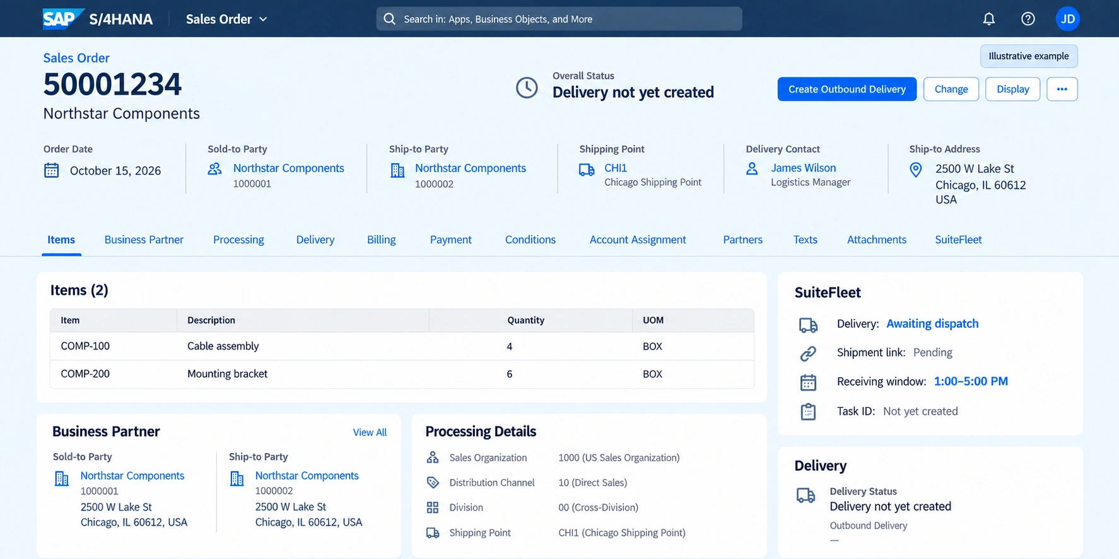Click the search magnifier icon
The height and width of the screenshot is (559, 1119).
pos(390,19)
